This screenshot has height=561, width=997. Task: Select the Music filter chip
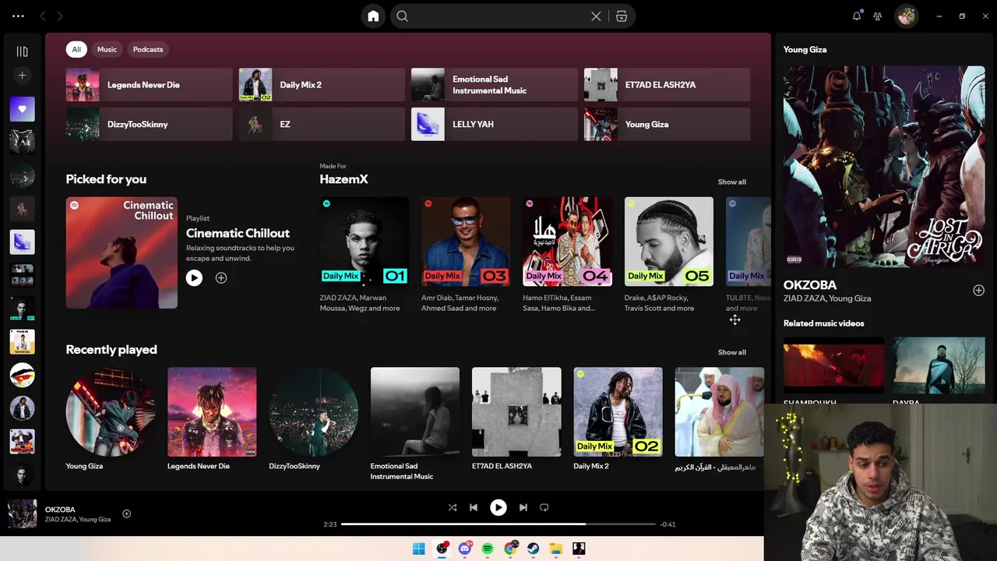(x=107, y=49)
